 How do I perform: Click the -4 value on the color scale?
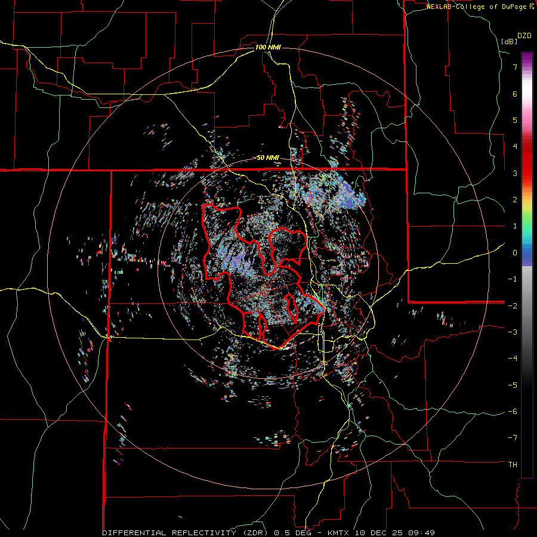coord(513,359)
